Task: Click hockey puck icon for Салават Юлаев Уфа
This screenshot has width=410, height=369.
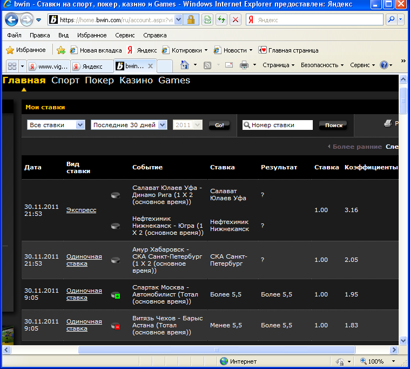Action: pyautogui.click(x=116, y=195)
